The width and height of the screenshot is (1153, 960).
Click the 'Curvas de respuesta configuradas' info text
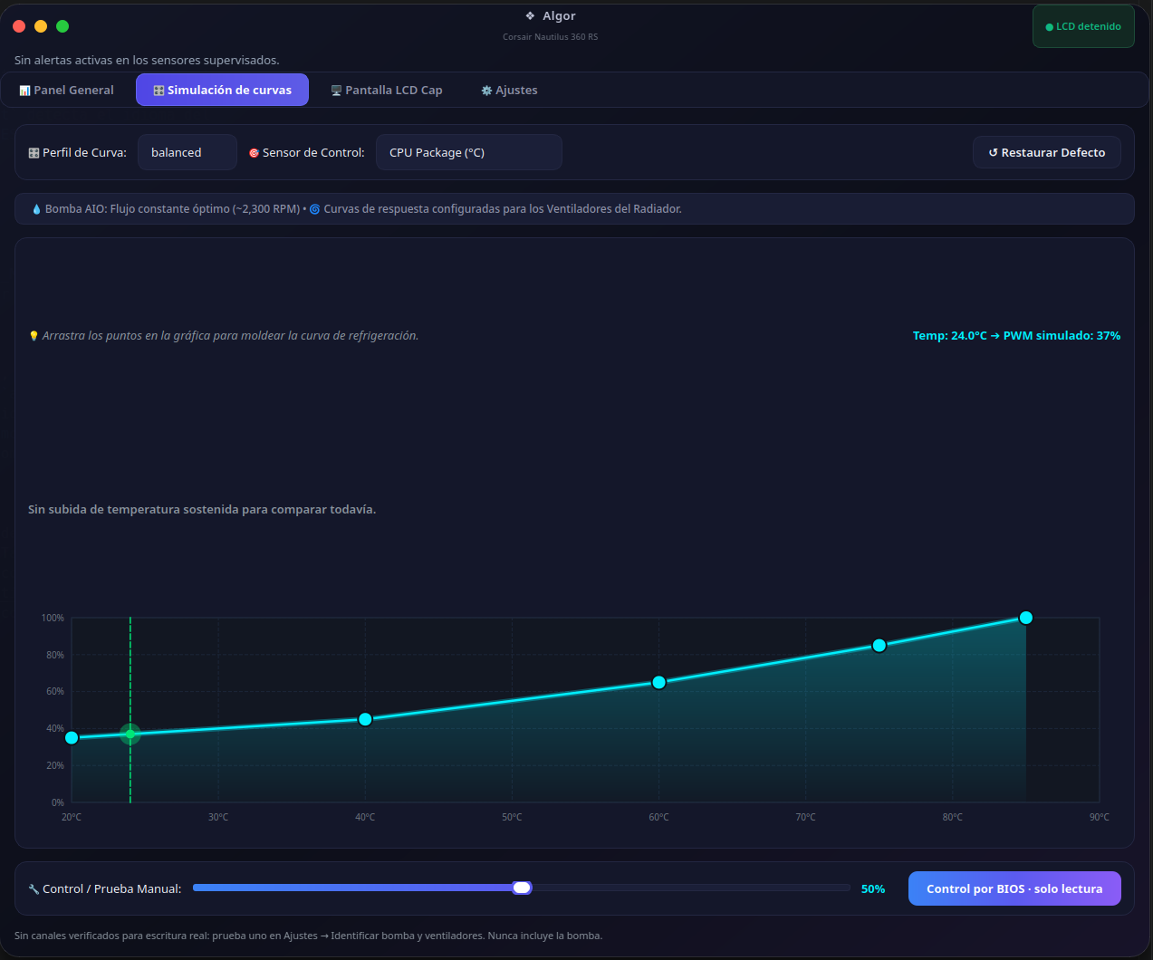coord(503,208)
